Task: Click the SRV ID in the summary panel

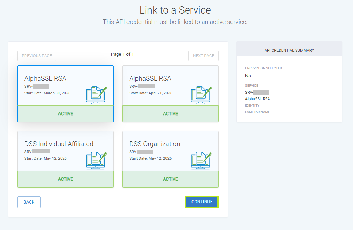Action: click(257, 92)
